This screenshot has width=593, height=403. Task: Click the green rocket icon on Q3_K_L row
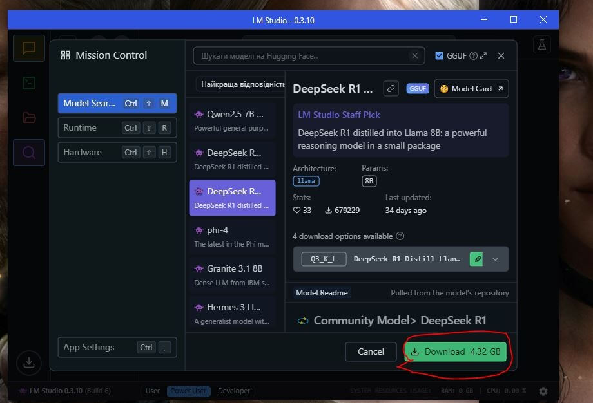tap(476, 259)
